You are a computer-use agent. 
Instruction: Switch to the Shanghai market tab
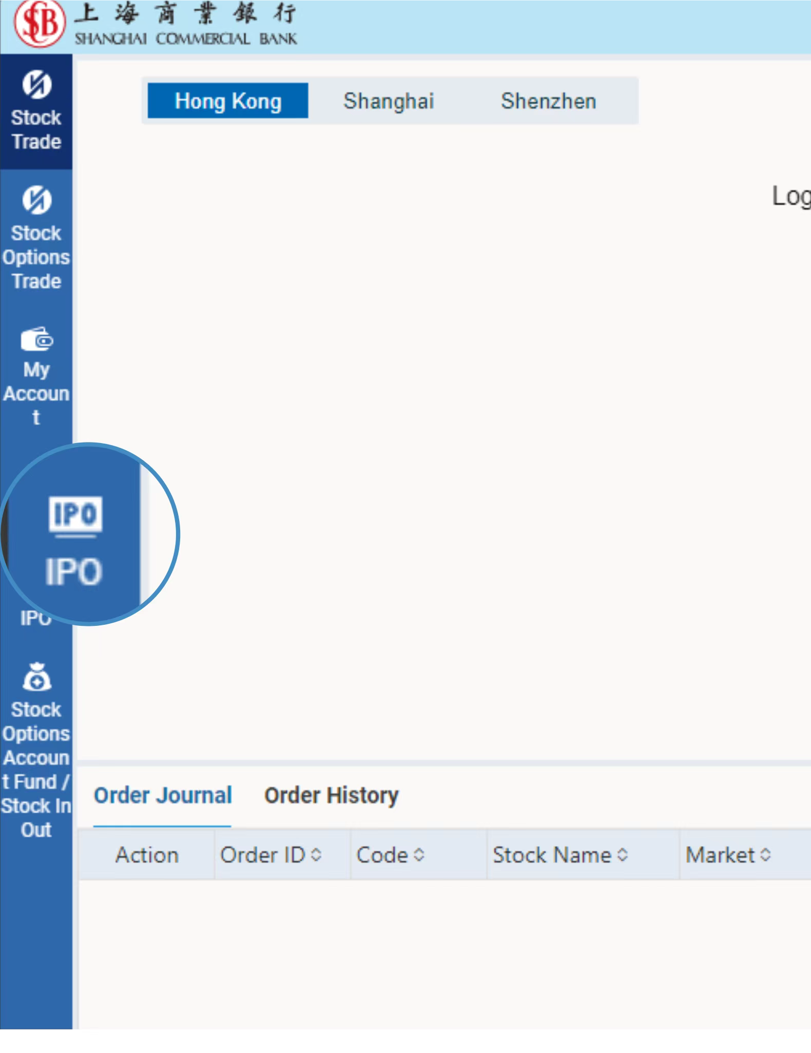(x=389, y=101)
